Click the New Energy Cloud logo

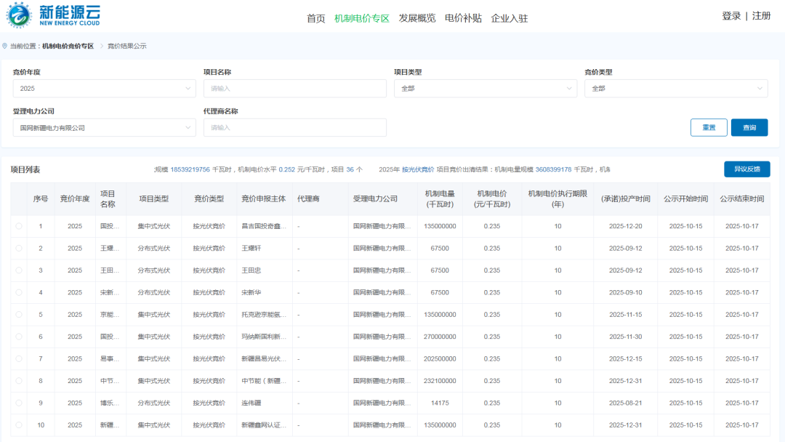(54, 15)
